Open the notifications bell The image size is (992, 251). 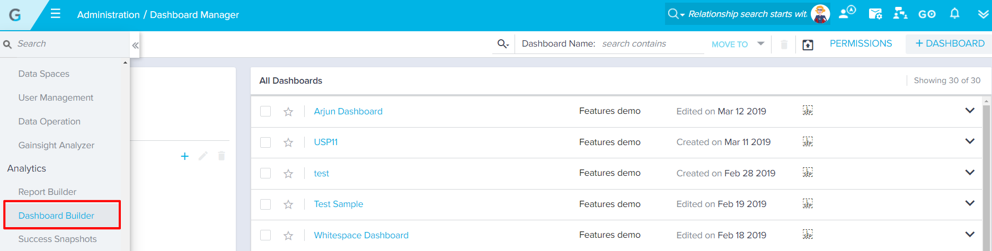pyautogui.click(x=954, y=14)
